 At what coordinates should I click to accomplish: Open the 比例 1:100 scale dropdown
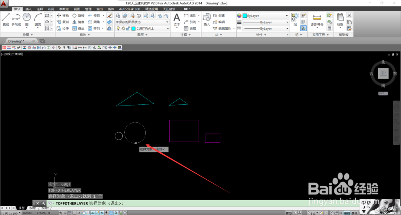pyautogui.click(x=11, y=213)
